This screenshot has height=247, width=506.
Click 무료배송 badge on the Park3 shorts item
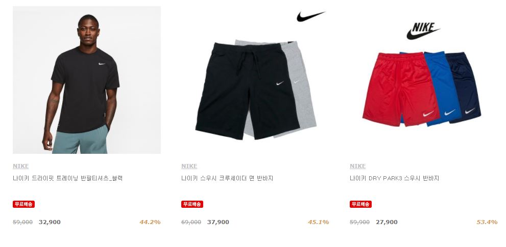point(360,204)
